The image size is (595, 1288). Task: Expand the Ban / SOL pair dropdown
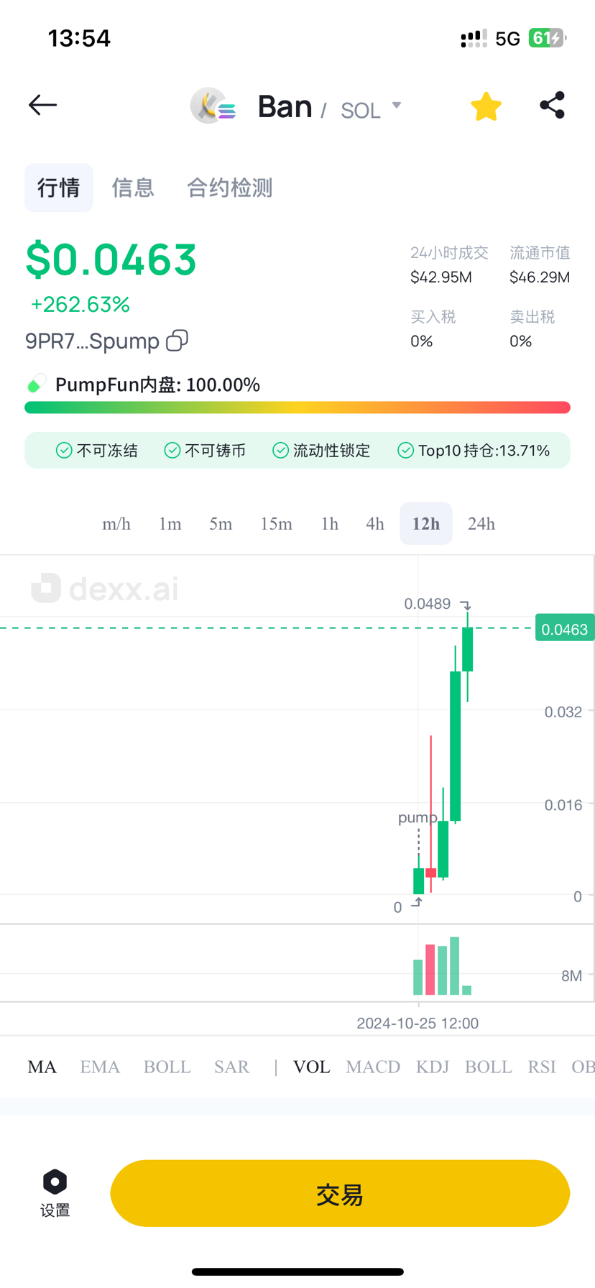click(x=397, y=106)
